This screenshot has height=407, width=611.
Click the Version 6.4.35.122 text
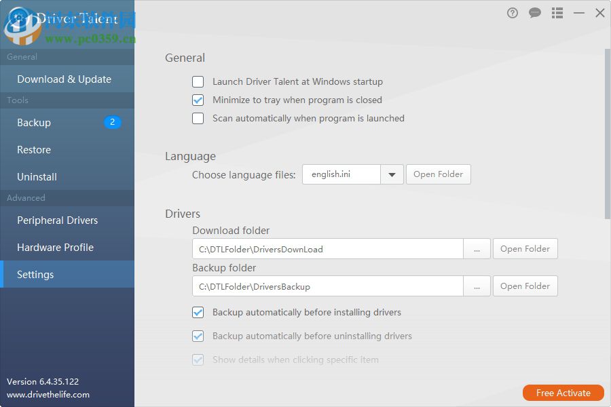coord(43,382)
